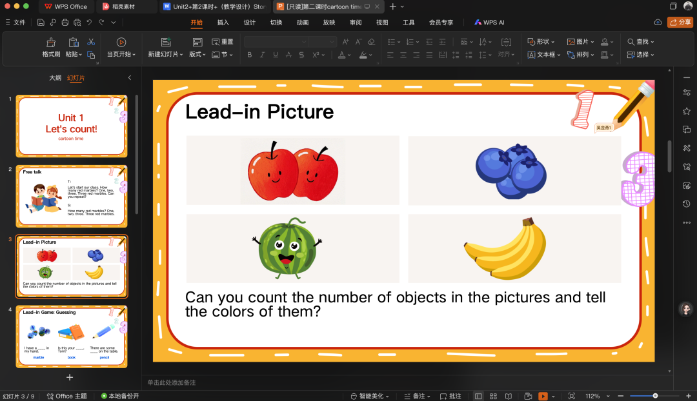The width and height of the screenshot is (697, 401).
Task: Expand the 版式 layout dropdown
Action: click(197, 55)
